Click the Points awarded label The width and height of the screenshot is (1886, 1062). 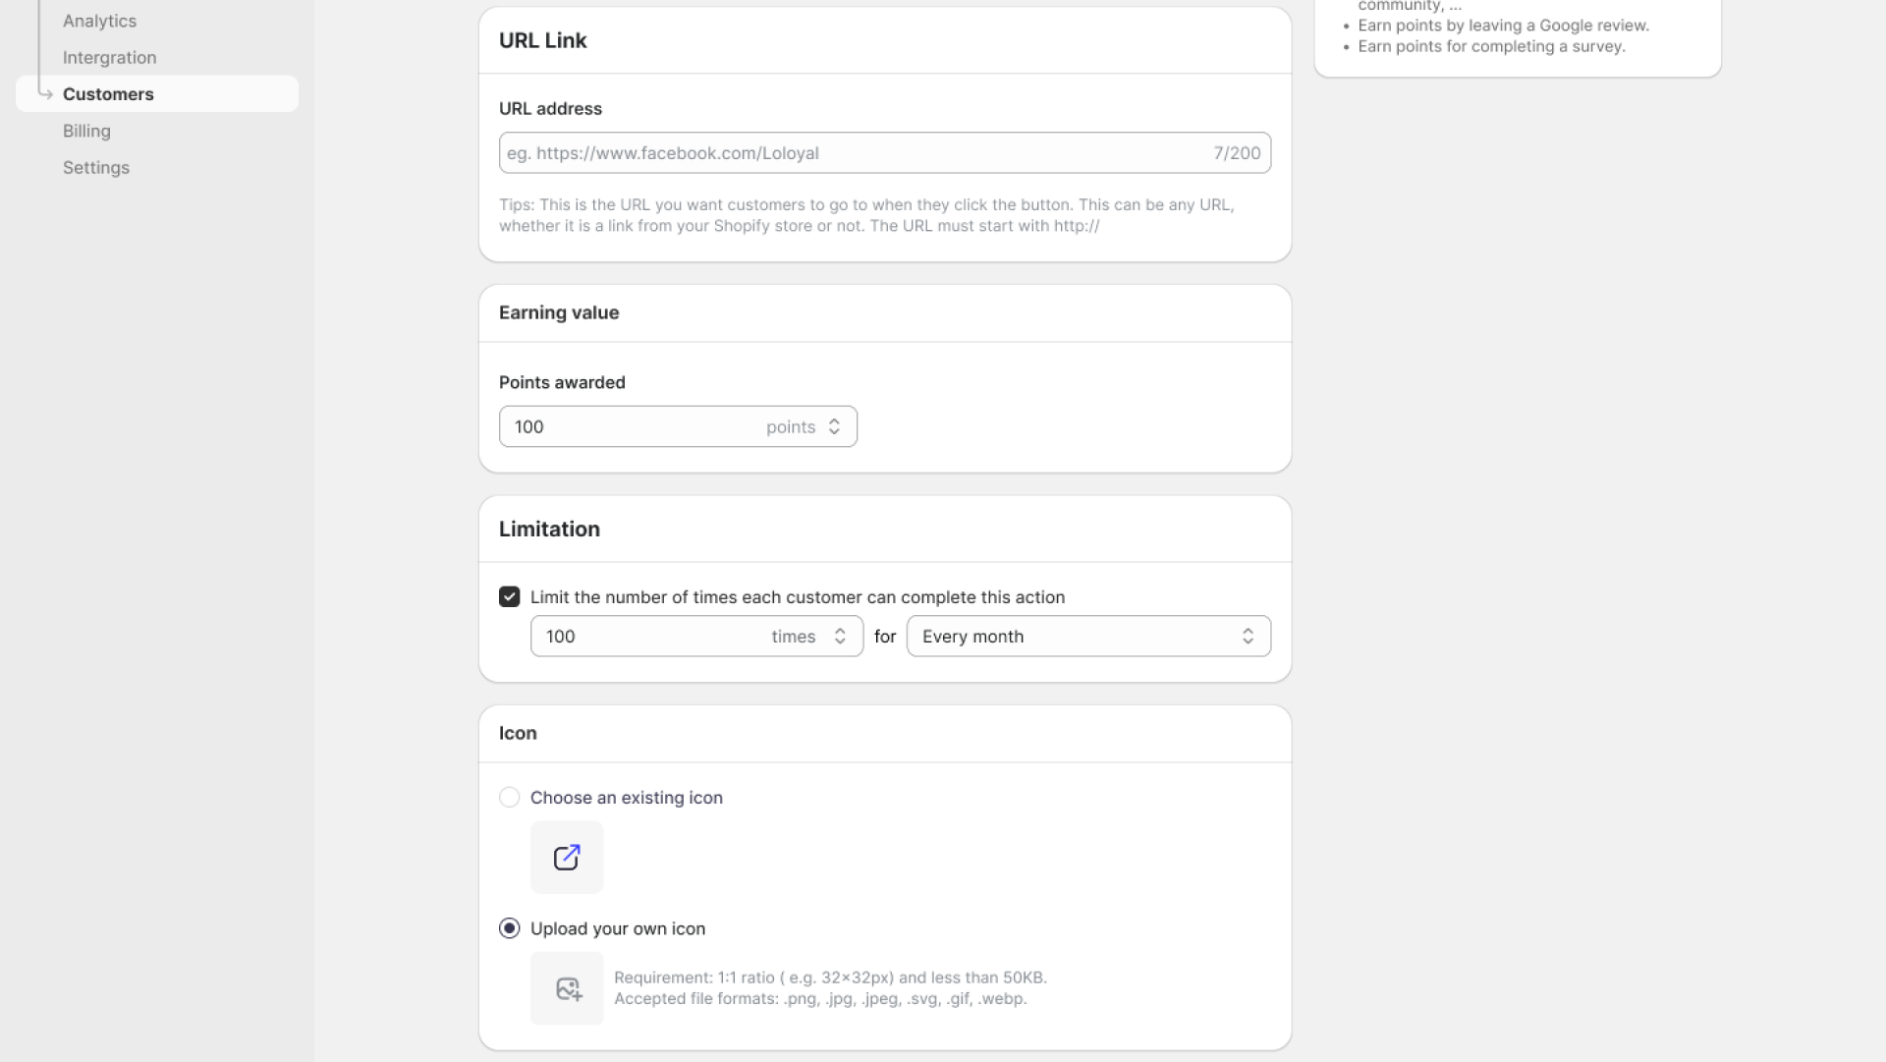(x=562, y=382)
